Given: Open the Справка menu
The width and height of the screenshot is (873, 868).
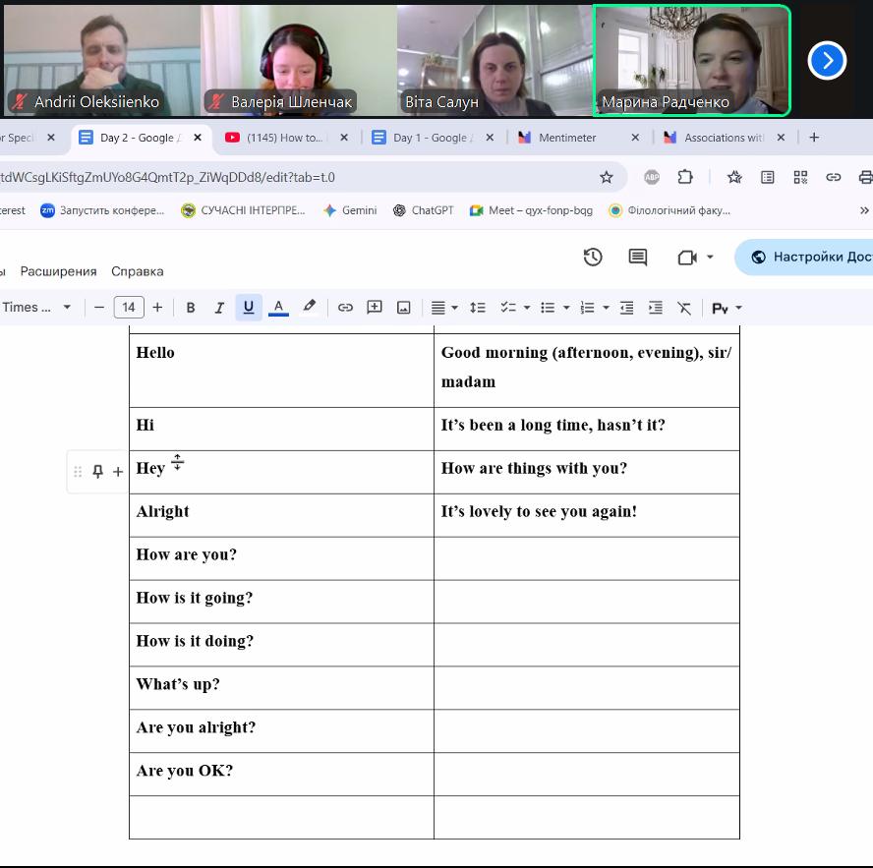Looking at the screenshot, I should [137, 271].
